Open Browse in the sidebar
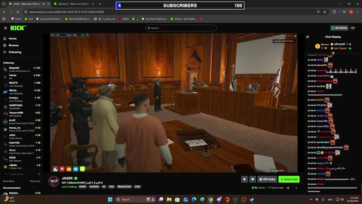The height and width of the screenshot is (204, 362). tap(14, 45)
